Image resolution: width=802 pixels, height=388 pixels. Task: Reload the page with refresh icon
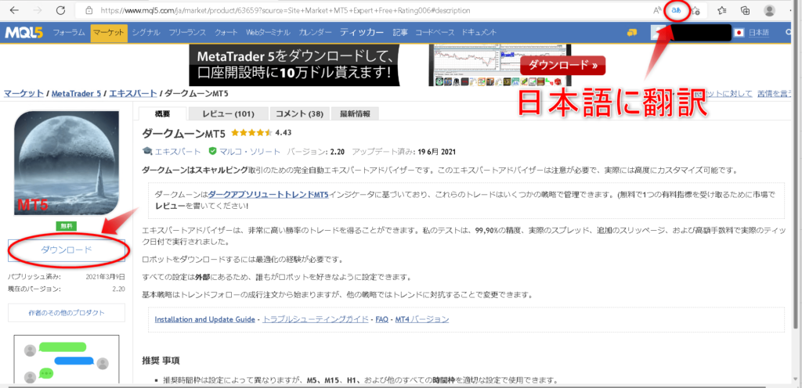60,10
